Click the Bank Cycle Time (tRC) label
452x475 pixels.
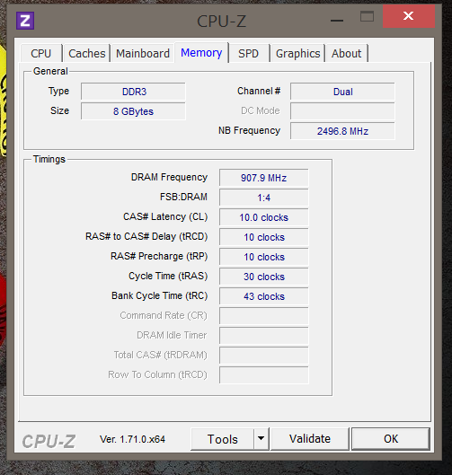159,295
